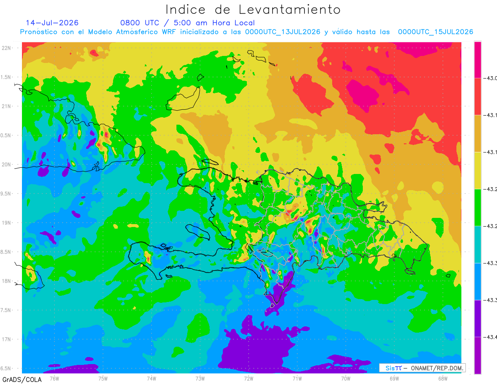This screenshot has width=497, height=384.
Task: Click the '22N' latitude label
Action: coord(7,48)
